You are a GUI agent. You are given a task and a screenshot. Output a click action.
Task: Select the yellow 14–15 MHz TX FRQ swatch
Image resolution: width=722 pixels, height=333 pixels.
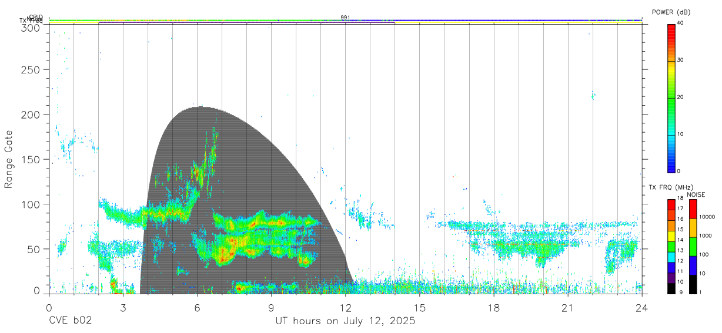[671, 236]
